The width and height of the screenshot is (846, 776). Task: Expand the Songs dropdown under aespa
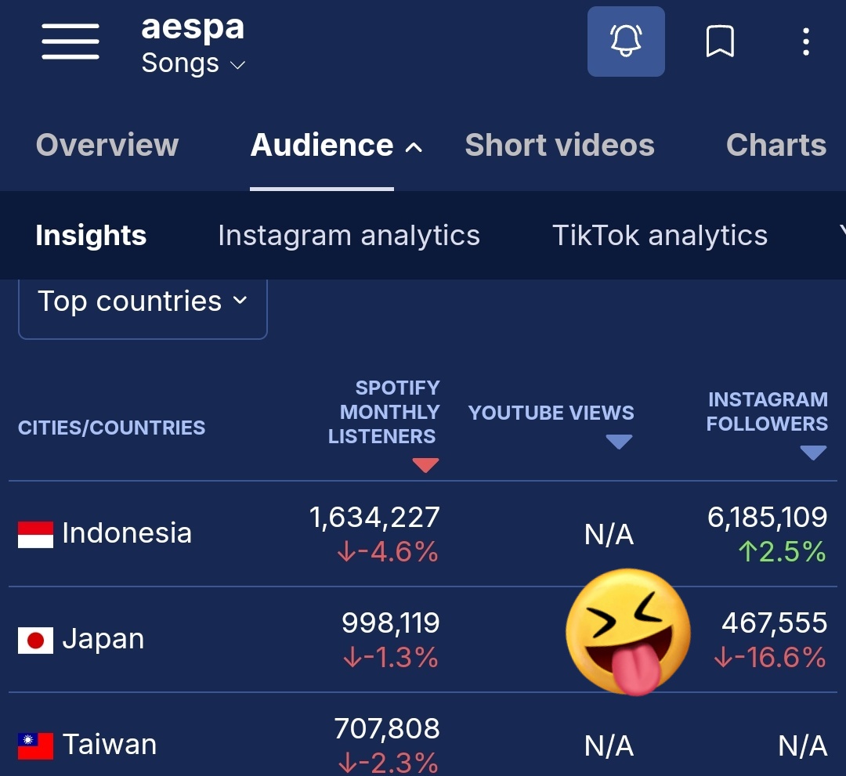pyautogui.click(x=193, y=63)
